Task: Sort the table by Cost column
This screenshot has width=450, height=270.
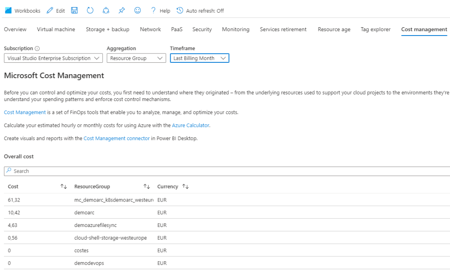Action: 63,187
